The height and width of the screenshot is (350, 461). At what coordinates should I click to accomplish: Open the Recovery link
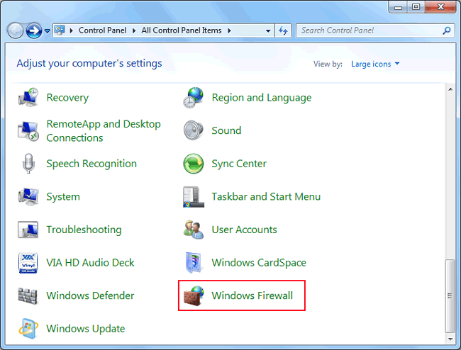tap(67, 98)
